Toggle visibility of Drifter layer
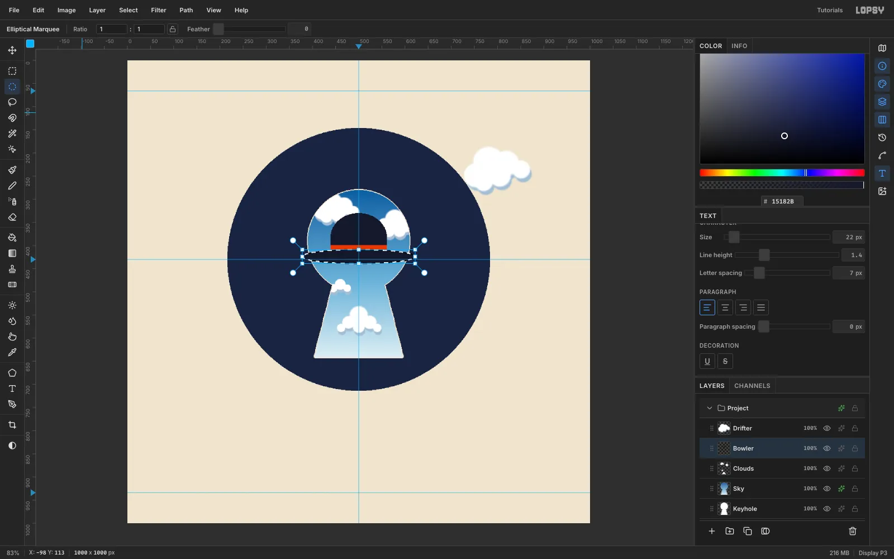894x559 pixels. coord(827,428)
